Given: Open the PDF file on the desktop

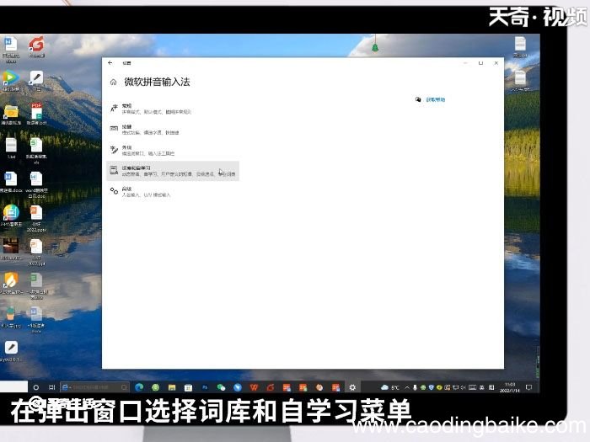Looking at the screenshot, I should (36, 114).
